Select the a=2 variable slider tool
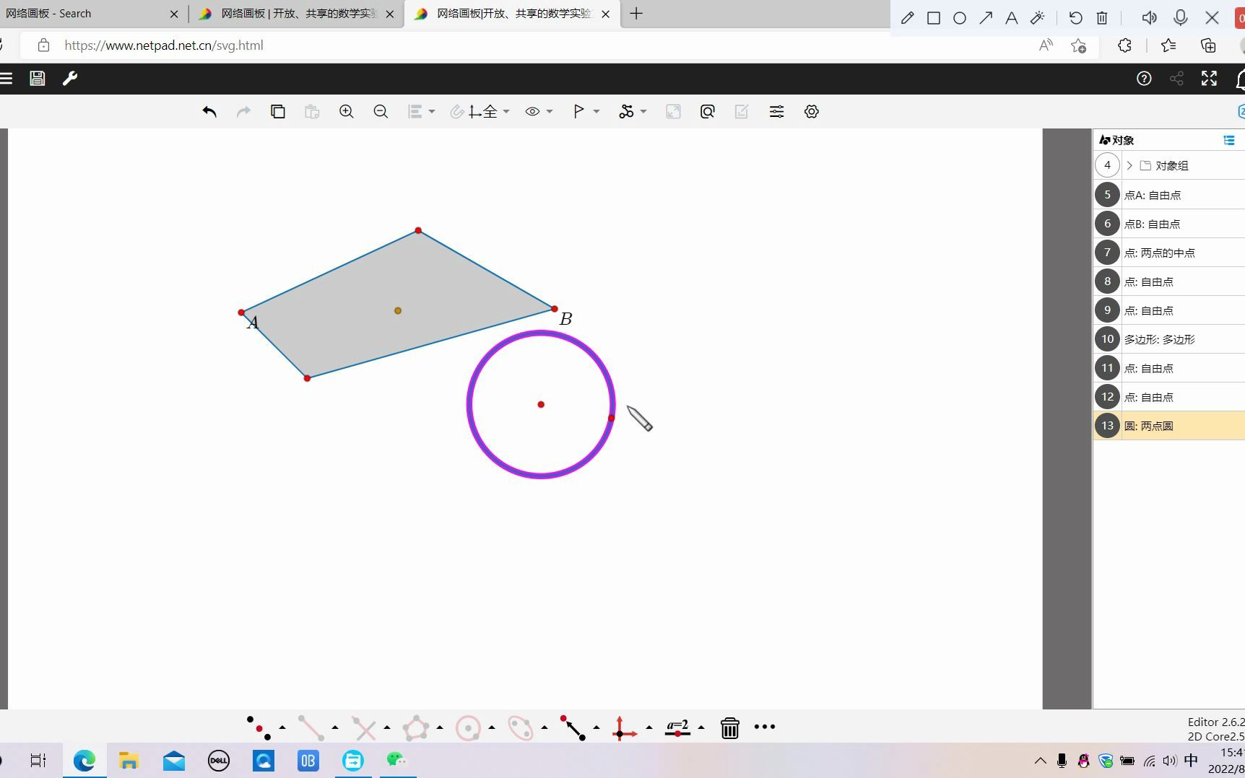This screenshot has height=778, width=1245. (677, 727)
